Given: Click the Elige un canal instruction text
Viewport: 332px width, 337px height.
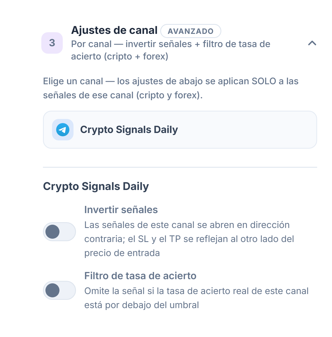Looking at the screenshot, I should click(x=171, y=88).
